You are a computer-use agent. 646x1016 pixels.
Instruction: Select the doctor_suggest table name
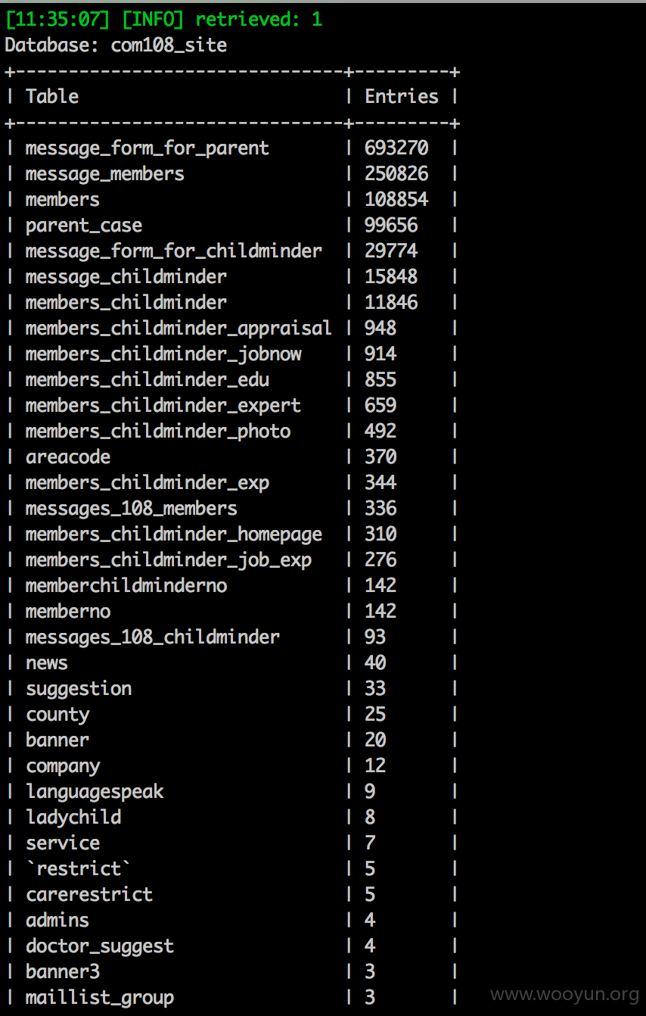pyautogui.click(x=100, y=946)
